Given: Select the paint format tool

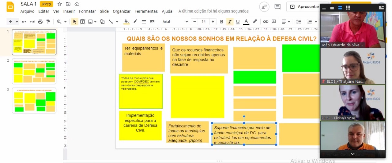Looking at the screenshot, I should 48,22.
